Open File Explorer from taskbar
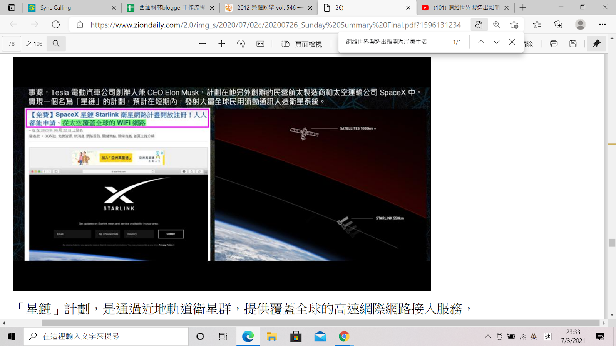This screenshot has height=346, width=616. 272,336
